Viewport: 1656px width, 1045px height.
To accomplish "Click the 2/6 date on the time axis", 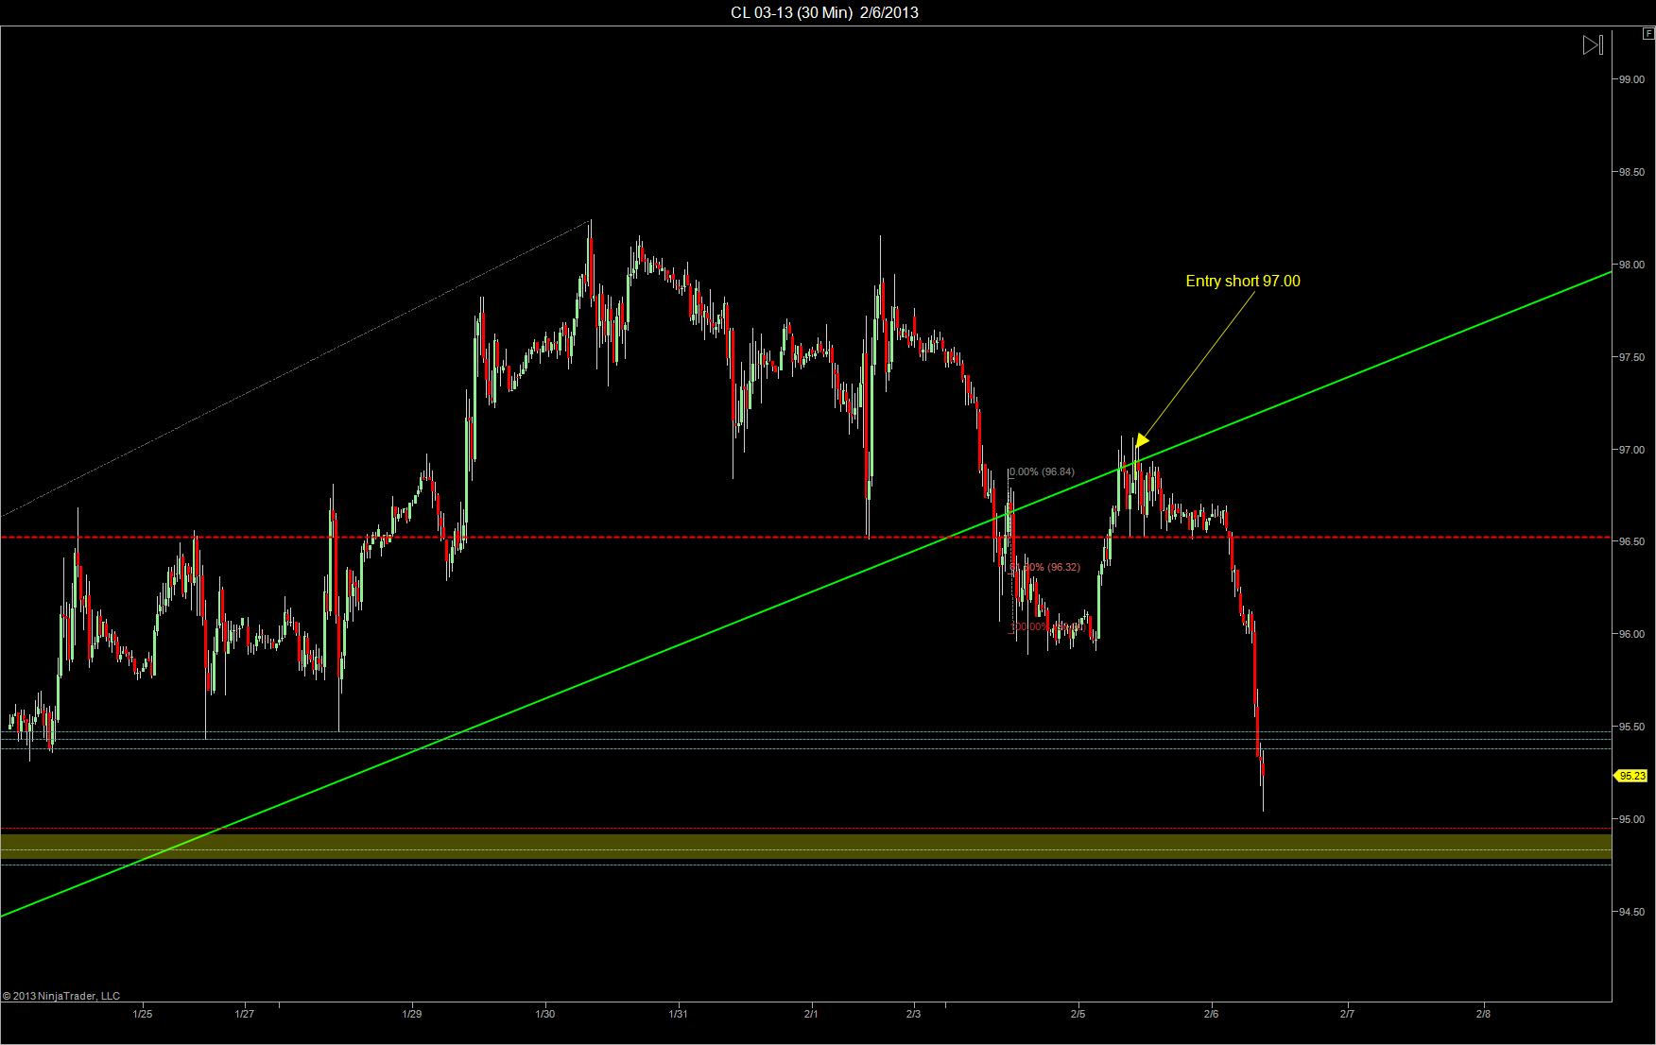I will tap(1213, 1014).
